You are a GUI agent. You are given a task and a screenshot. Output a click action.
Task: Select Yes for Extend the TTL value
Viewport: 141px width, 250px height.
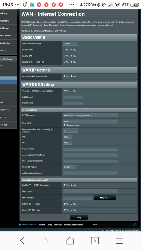pyautogui.click(x=65, y=204)
